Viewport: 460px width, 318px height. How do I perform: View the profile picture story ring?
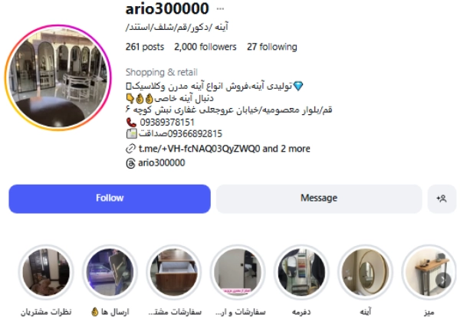click(x=58, y=77)
